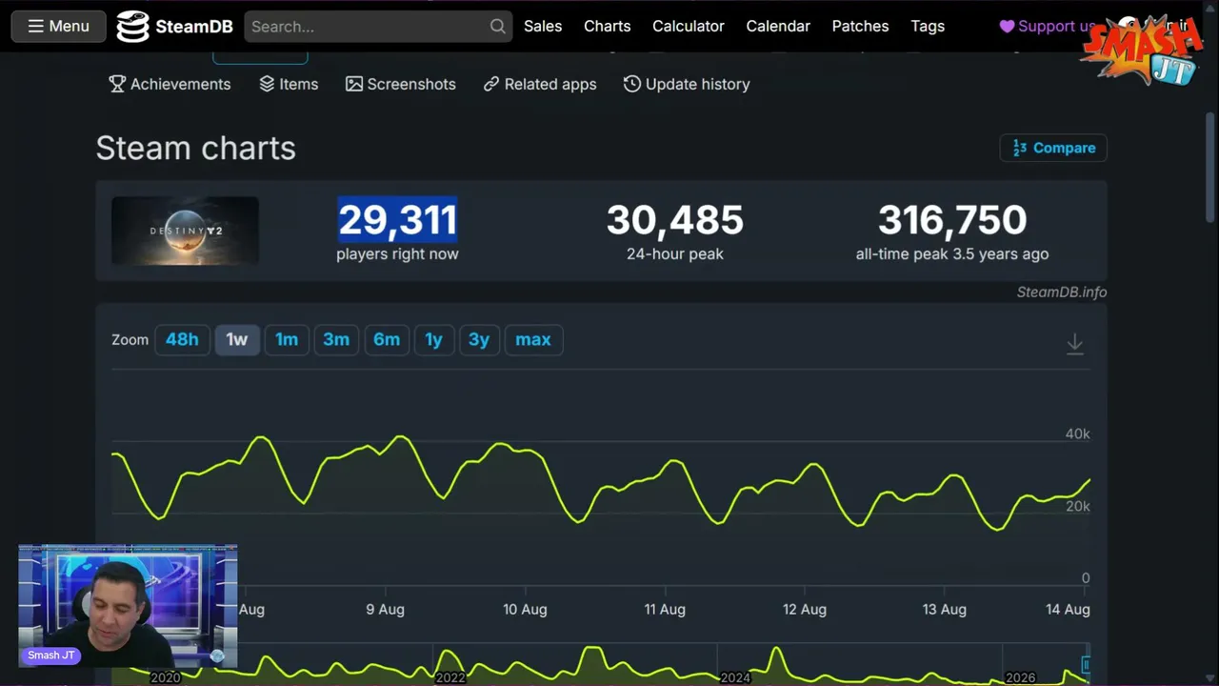Open the Tags page
Viewport: 1219px width, 686px height.
click(x=928, y=27)
